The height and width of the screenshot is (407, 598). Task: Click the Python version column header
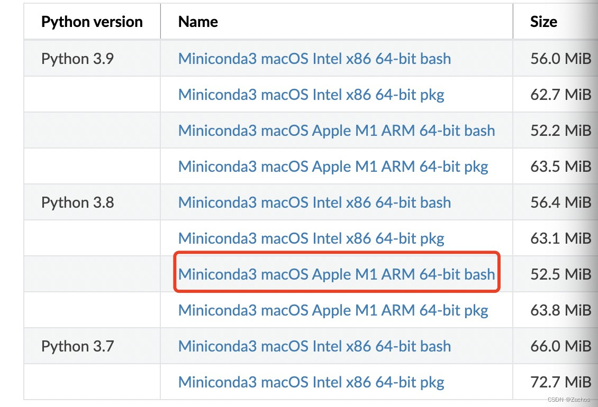92,22
